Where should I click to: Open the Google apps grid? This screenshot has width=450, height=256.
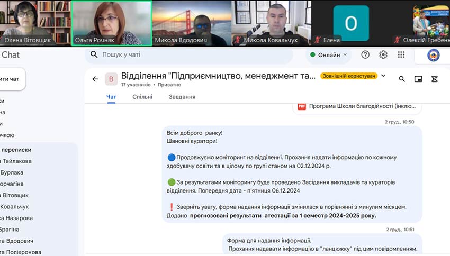[401, 54]
